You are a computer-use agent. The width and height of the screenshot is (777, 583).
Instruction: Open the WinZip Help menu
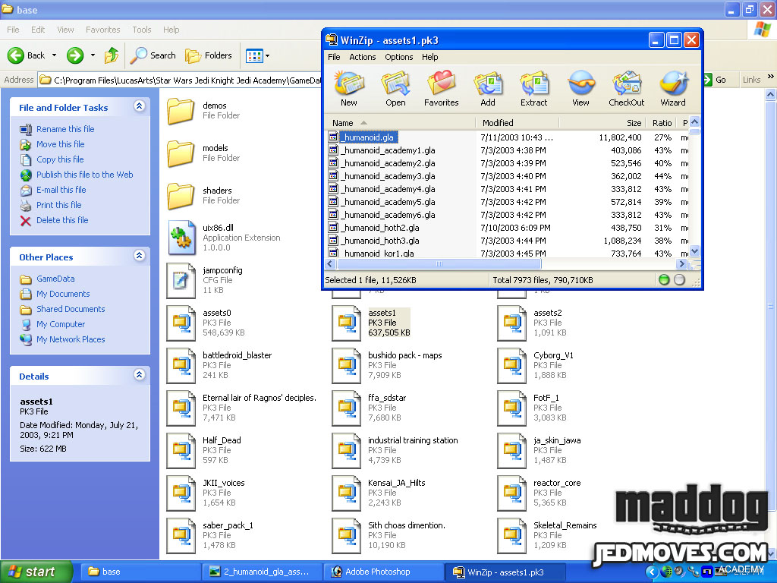[430, 57]
